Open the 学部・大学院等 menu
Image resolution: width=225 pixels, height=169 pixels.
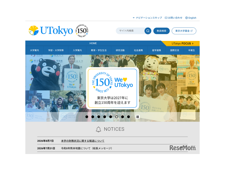tap(56, 50)
